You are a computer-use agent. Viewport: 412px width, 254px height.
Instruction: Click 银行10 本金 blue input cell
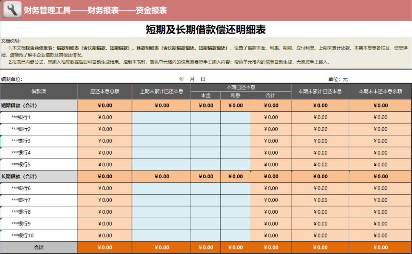pos(206,236)
